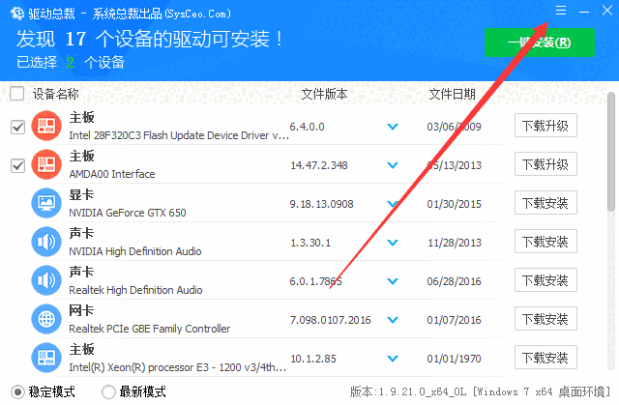Click the device list vertical scrollbar thumb

coord(611,152)
